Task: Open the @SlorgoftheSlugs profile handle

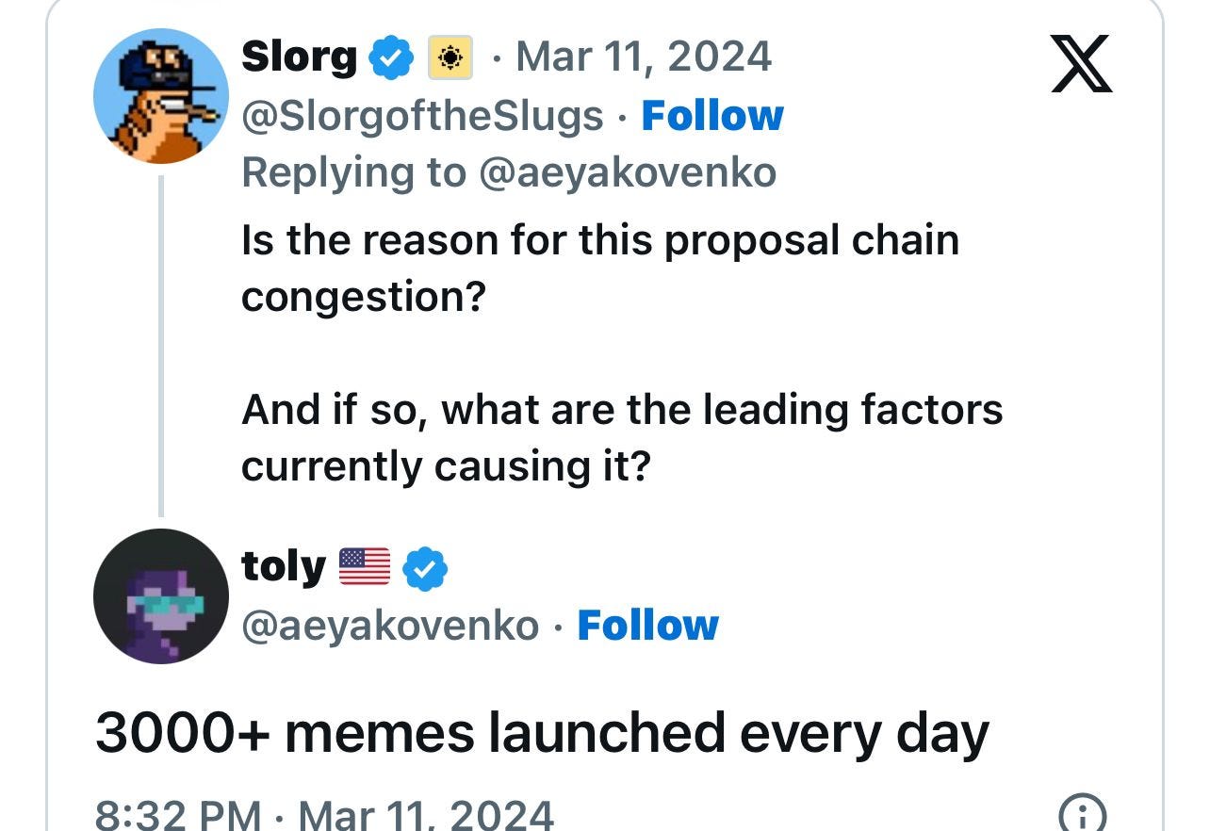Action: [420, 114]
